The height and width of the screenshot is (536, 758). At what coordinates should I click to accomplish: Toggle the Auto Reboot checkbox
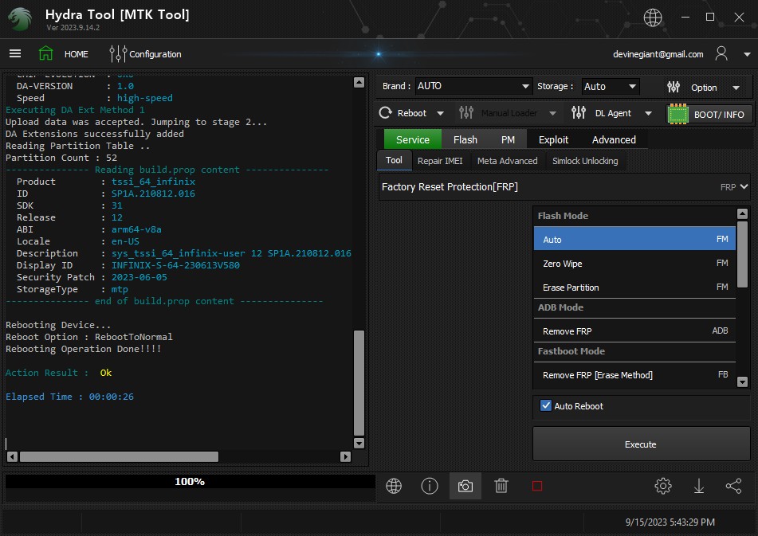coord(546,405)
